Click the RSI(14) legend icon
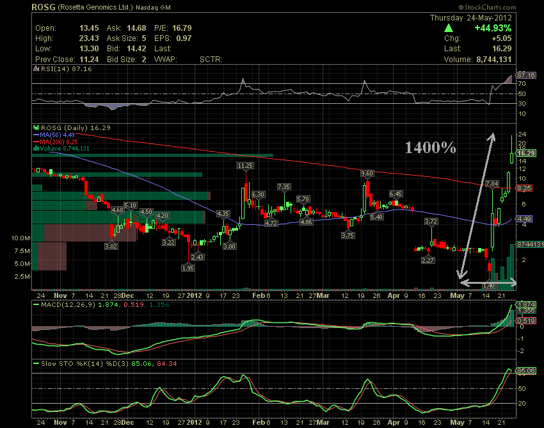 36,69
